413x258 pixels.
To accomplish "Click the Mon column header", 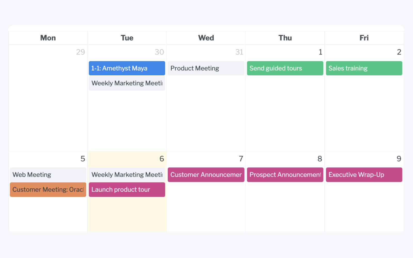I will pyautogui.click(x=48, y=38).
